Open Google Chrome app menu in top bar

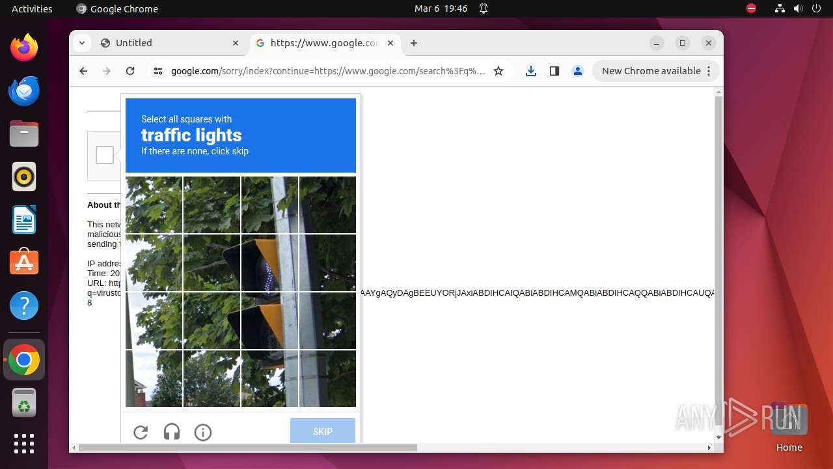click(x=117, y=8)
